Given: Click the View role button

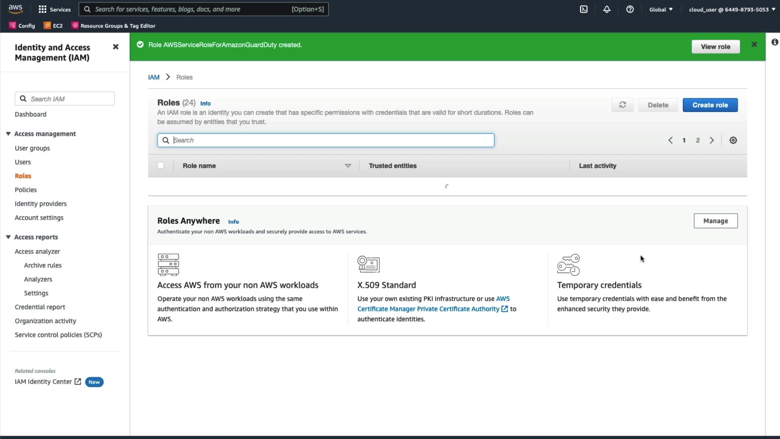Looking at the screenshot, I should tap(715, 47).
